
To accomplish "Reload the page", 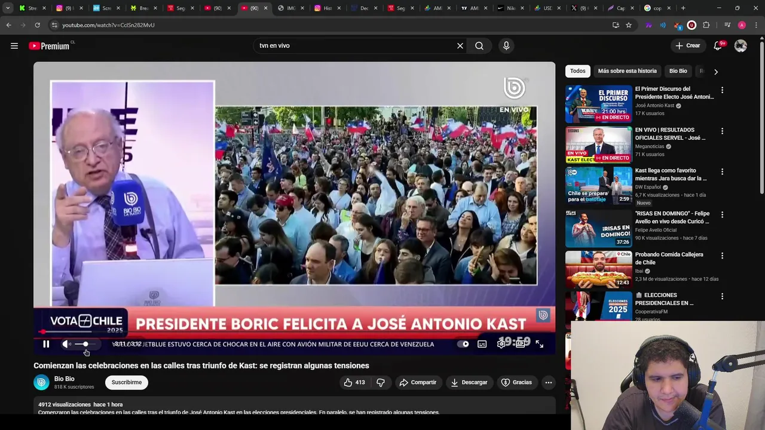I will click(37, 25).
